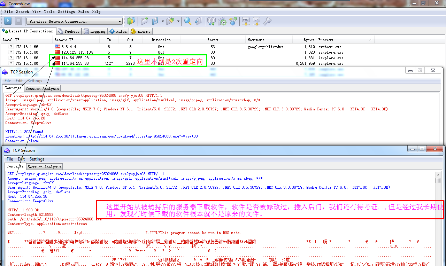Open the View menu
The width and height of the screenshot is (446, 266).
coord(36,11)
